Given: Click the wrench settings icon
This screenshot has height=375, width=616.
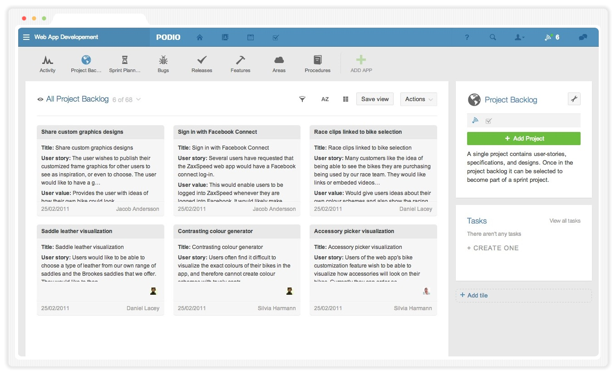Looking at the screenshot, I should [x=574, y=99].
